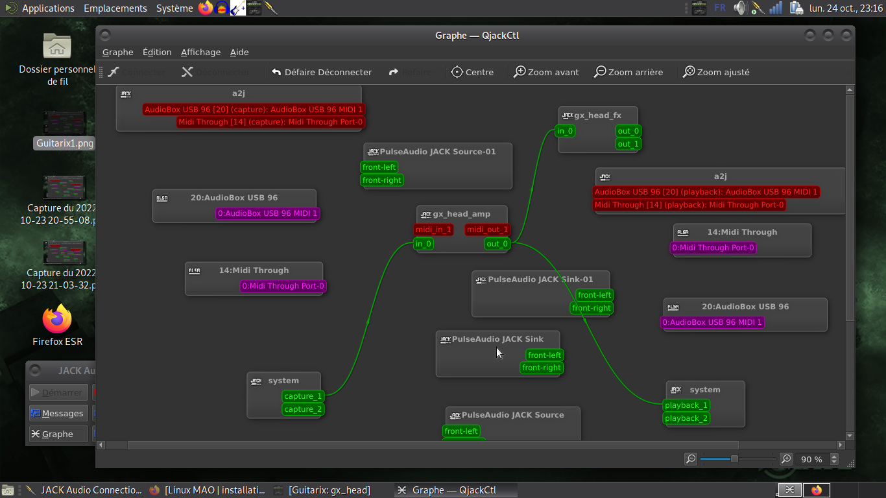Select front-left port of PulseAudio JACK Source-01
Viewport: 886px width, 498px height.
(x=379, y=167)
